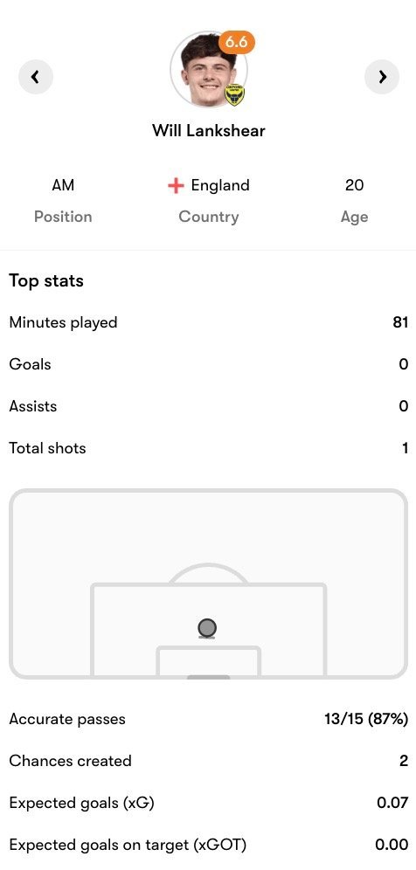The image size is (416, 870).
Task: Click the England flag icon
Action: point(176,186)
